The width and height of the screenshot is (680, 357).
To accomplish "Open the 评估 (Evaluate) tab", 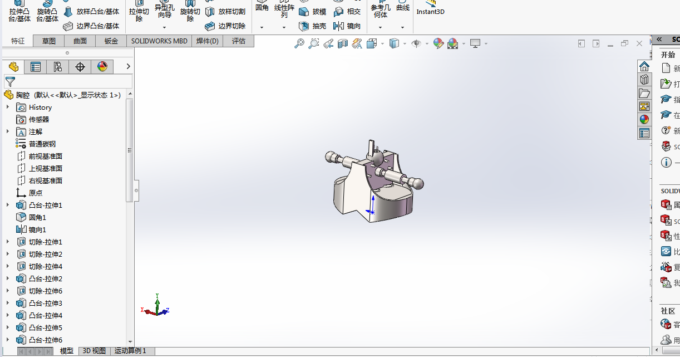I will point(239,41).
